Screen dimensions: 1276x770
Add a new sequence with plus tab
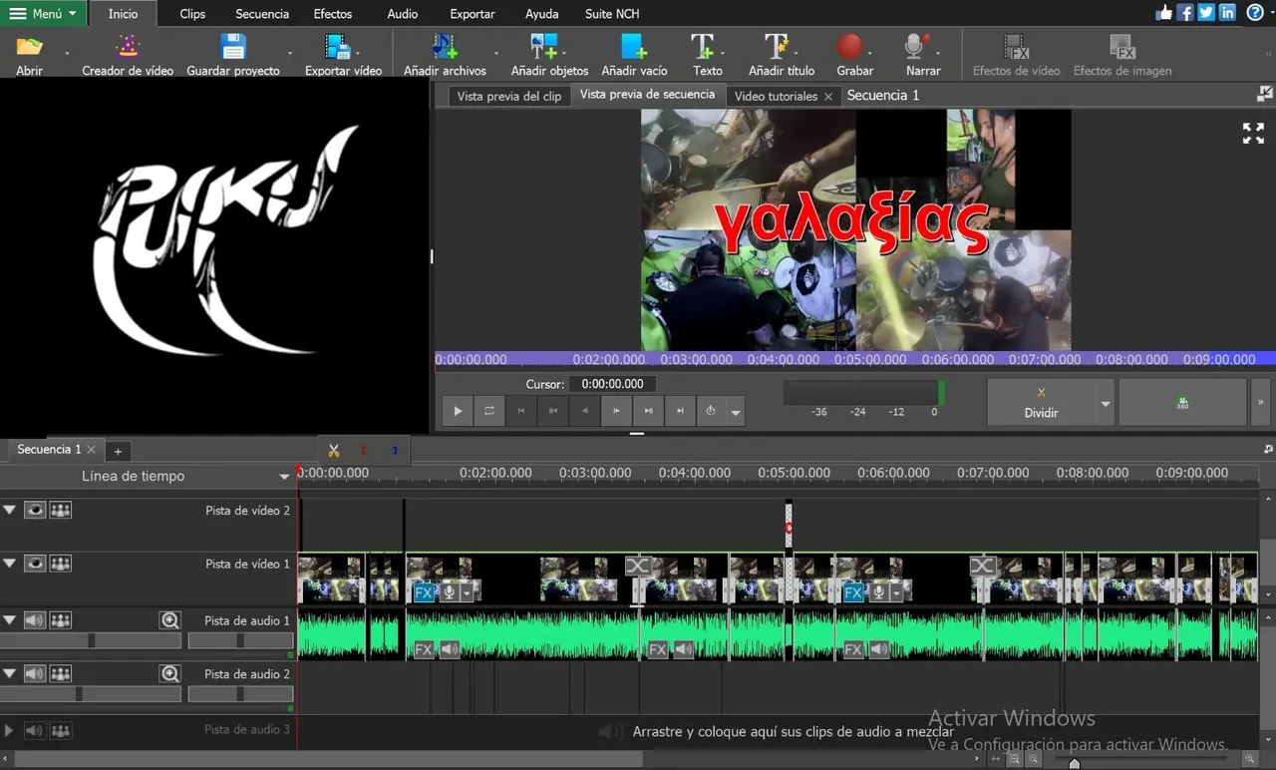117,451
